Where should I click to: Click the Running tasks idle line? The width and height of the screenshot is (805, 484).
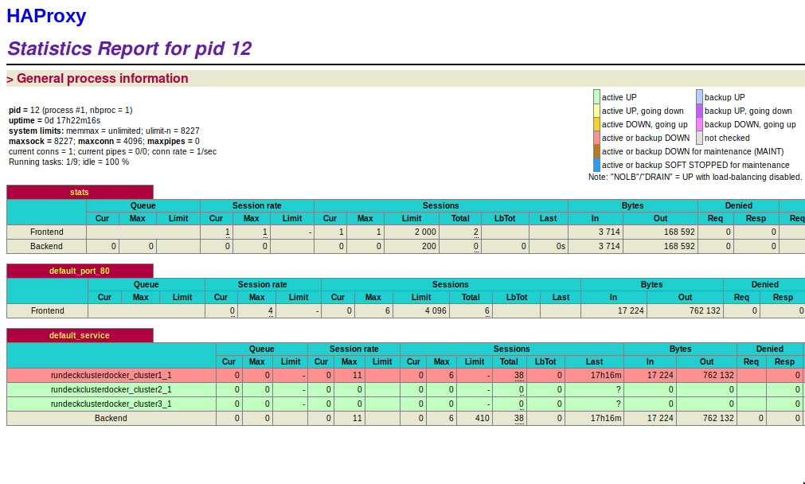[x=68, y=162]
